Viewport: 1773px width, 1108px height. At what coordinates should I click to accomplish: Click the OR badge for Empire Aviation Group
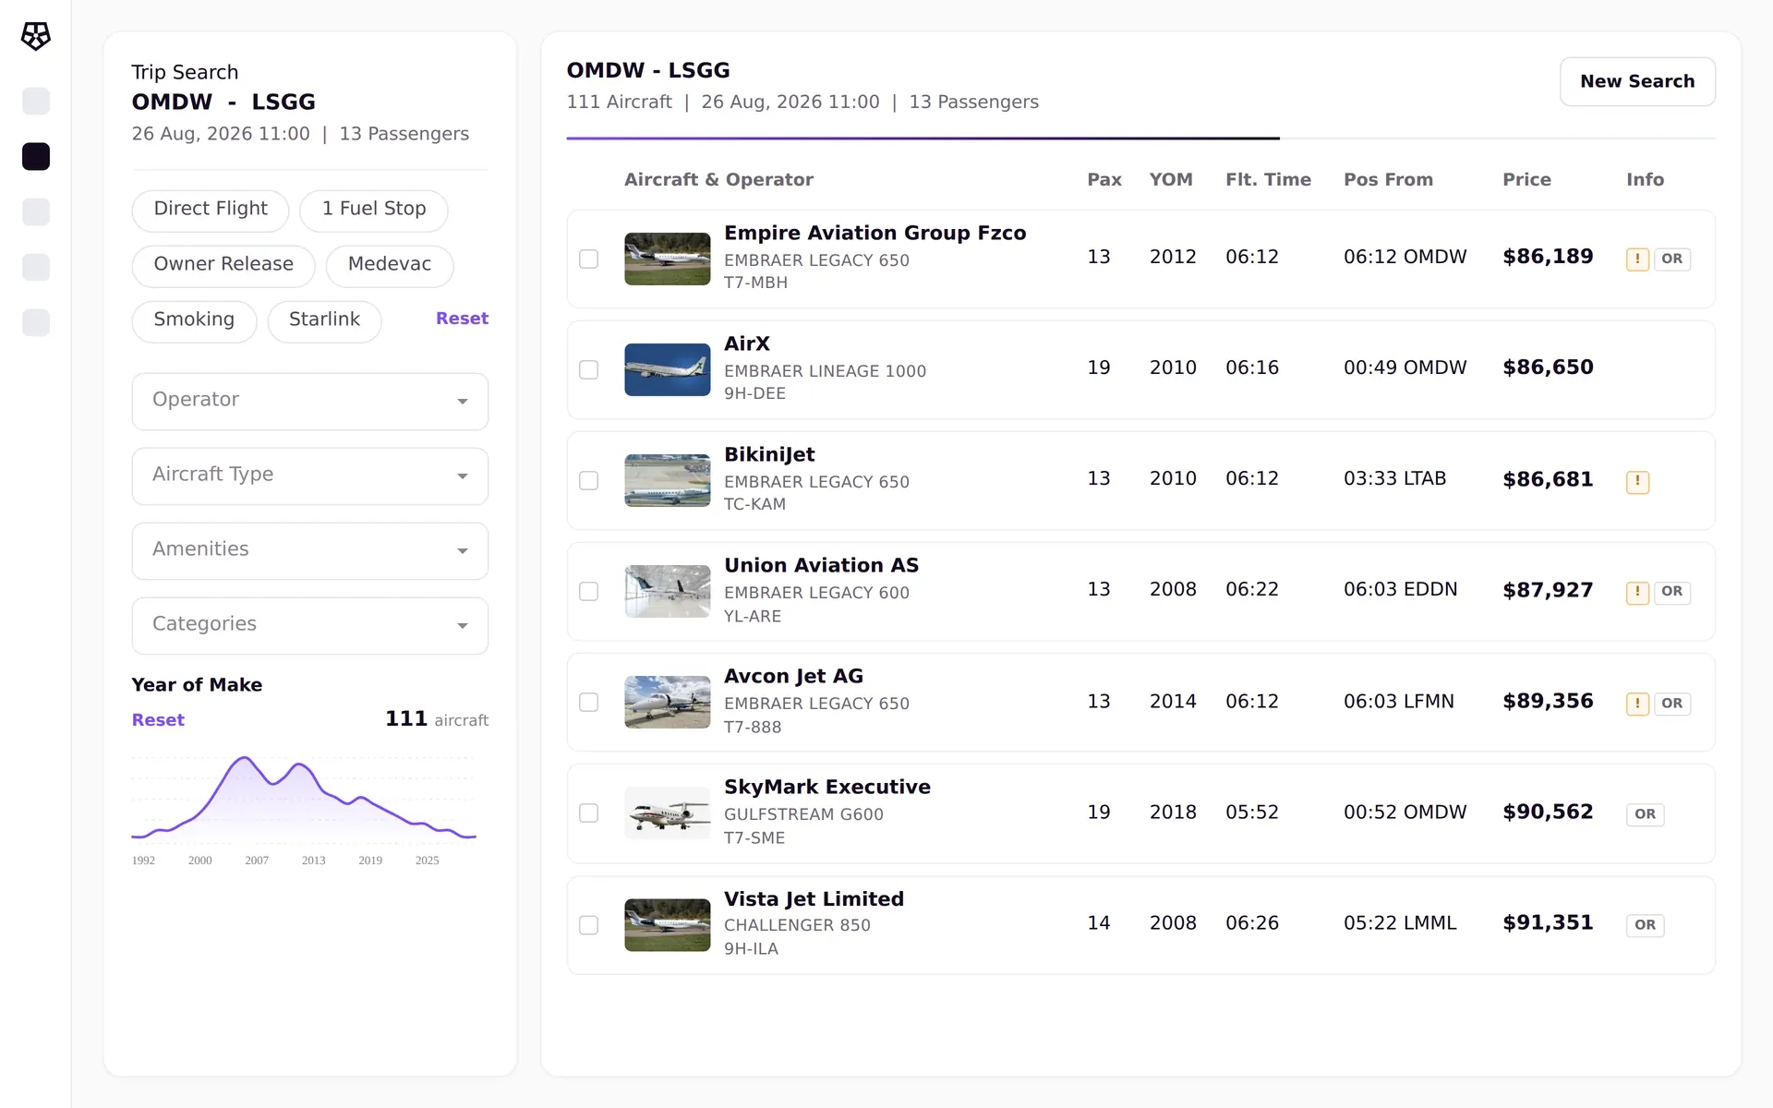[1671, 259]
